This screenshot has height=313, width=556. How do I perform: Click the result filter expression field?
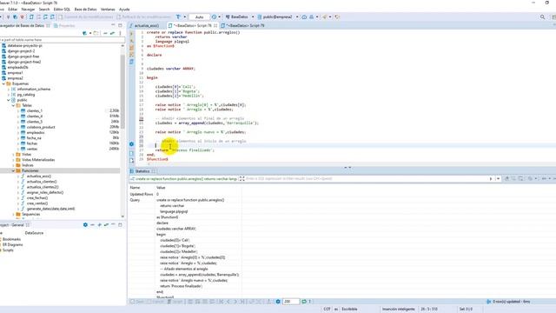point(367,179)
